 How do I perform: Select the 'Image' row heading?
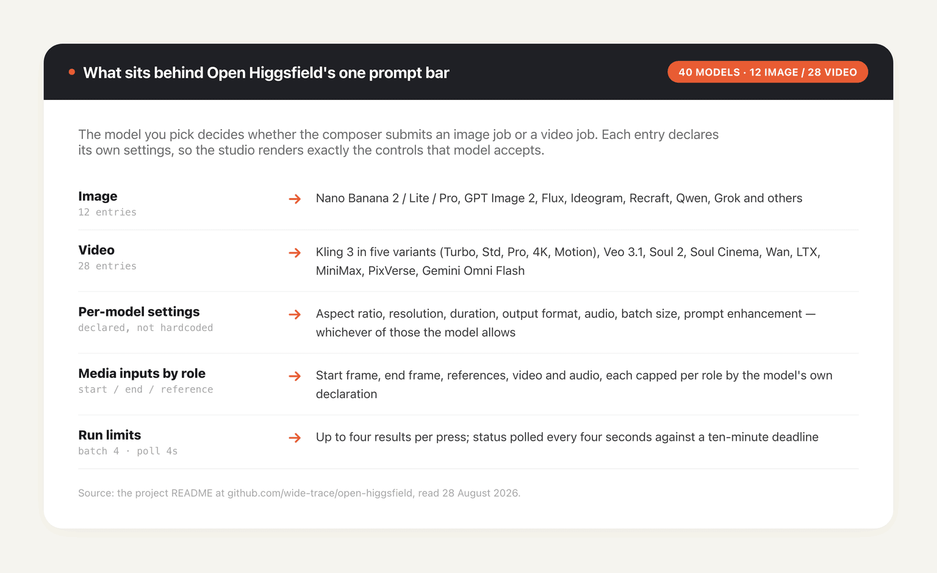tap(98, 196)
